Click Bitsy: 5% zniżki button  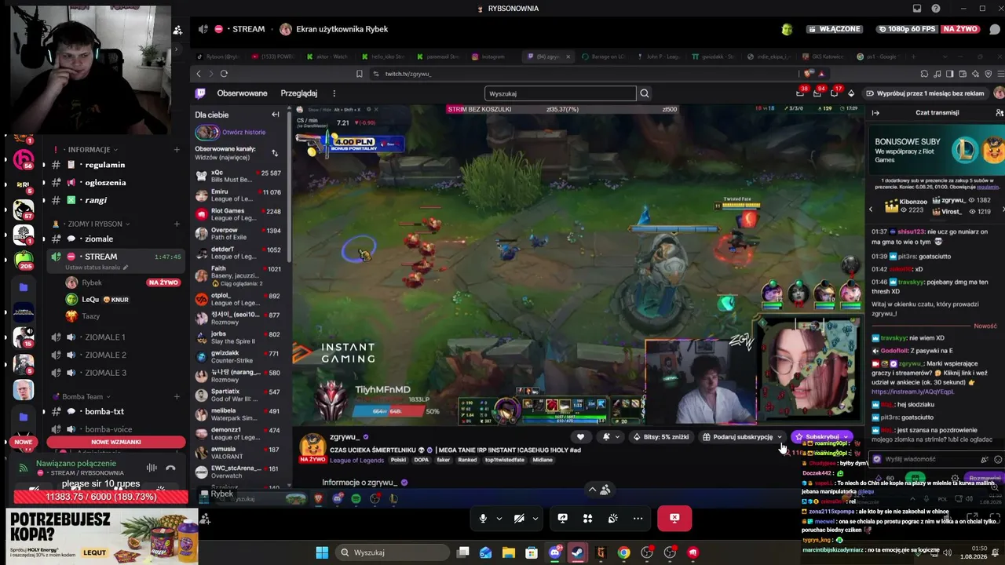pos(660,437)
